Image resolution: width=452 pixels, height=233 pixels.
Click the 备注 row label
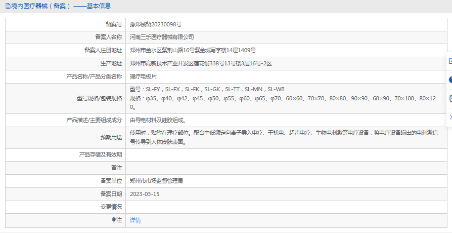[116, 168]
